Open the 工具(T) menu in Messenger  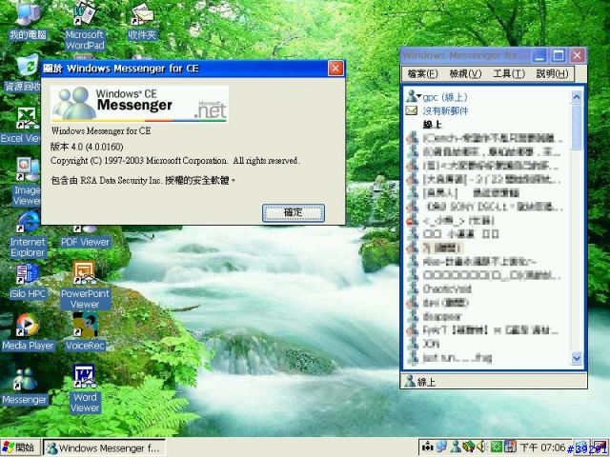tap(509, 73)
